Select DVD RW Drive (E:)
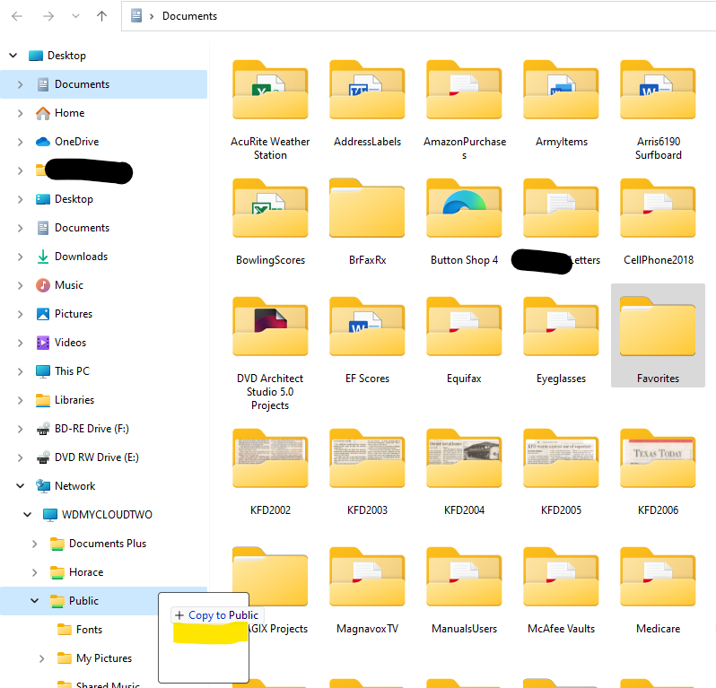Viewport: 716px width, 688px height. click(x=97, y=457)
